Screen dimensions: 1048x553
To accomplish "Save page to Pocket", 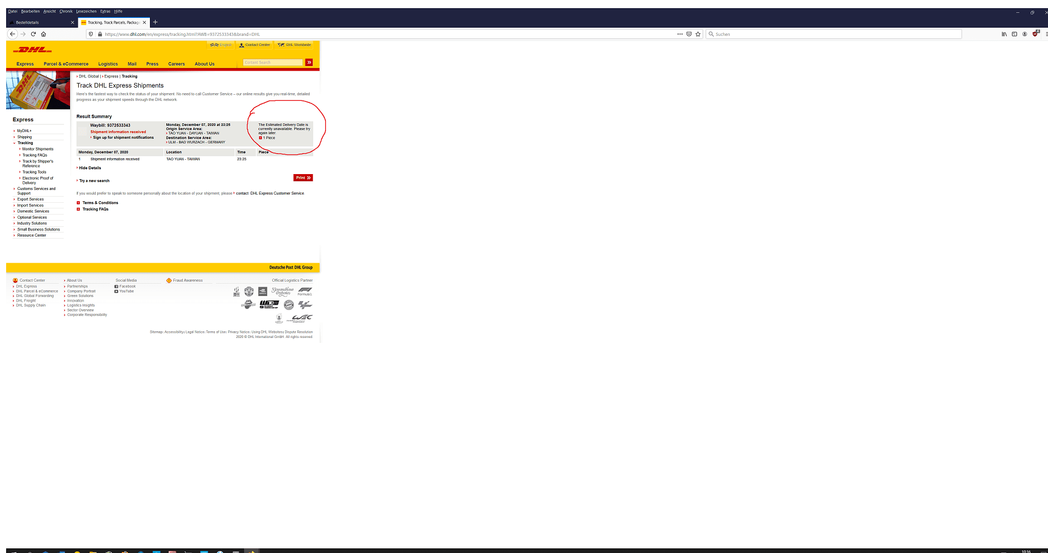I will coord(689,34).
